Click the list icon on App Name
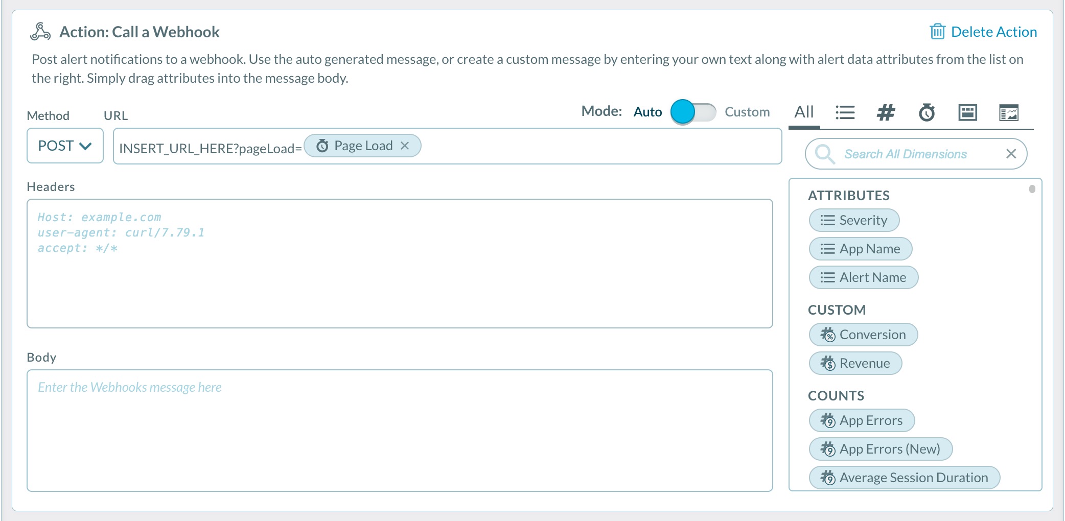This screenshot has width=1065, height=521. 827,249
